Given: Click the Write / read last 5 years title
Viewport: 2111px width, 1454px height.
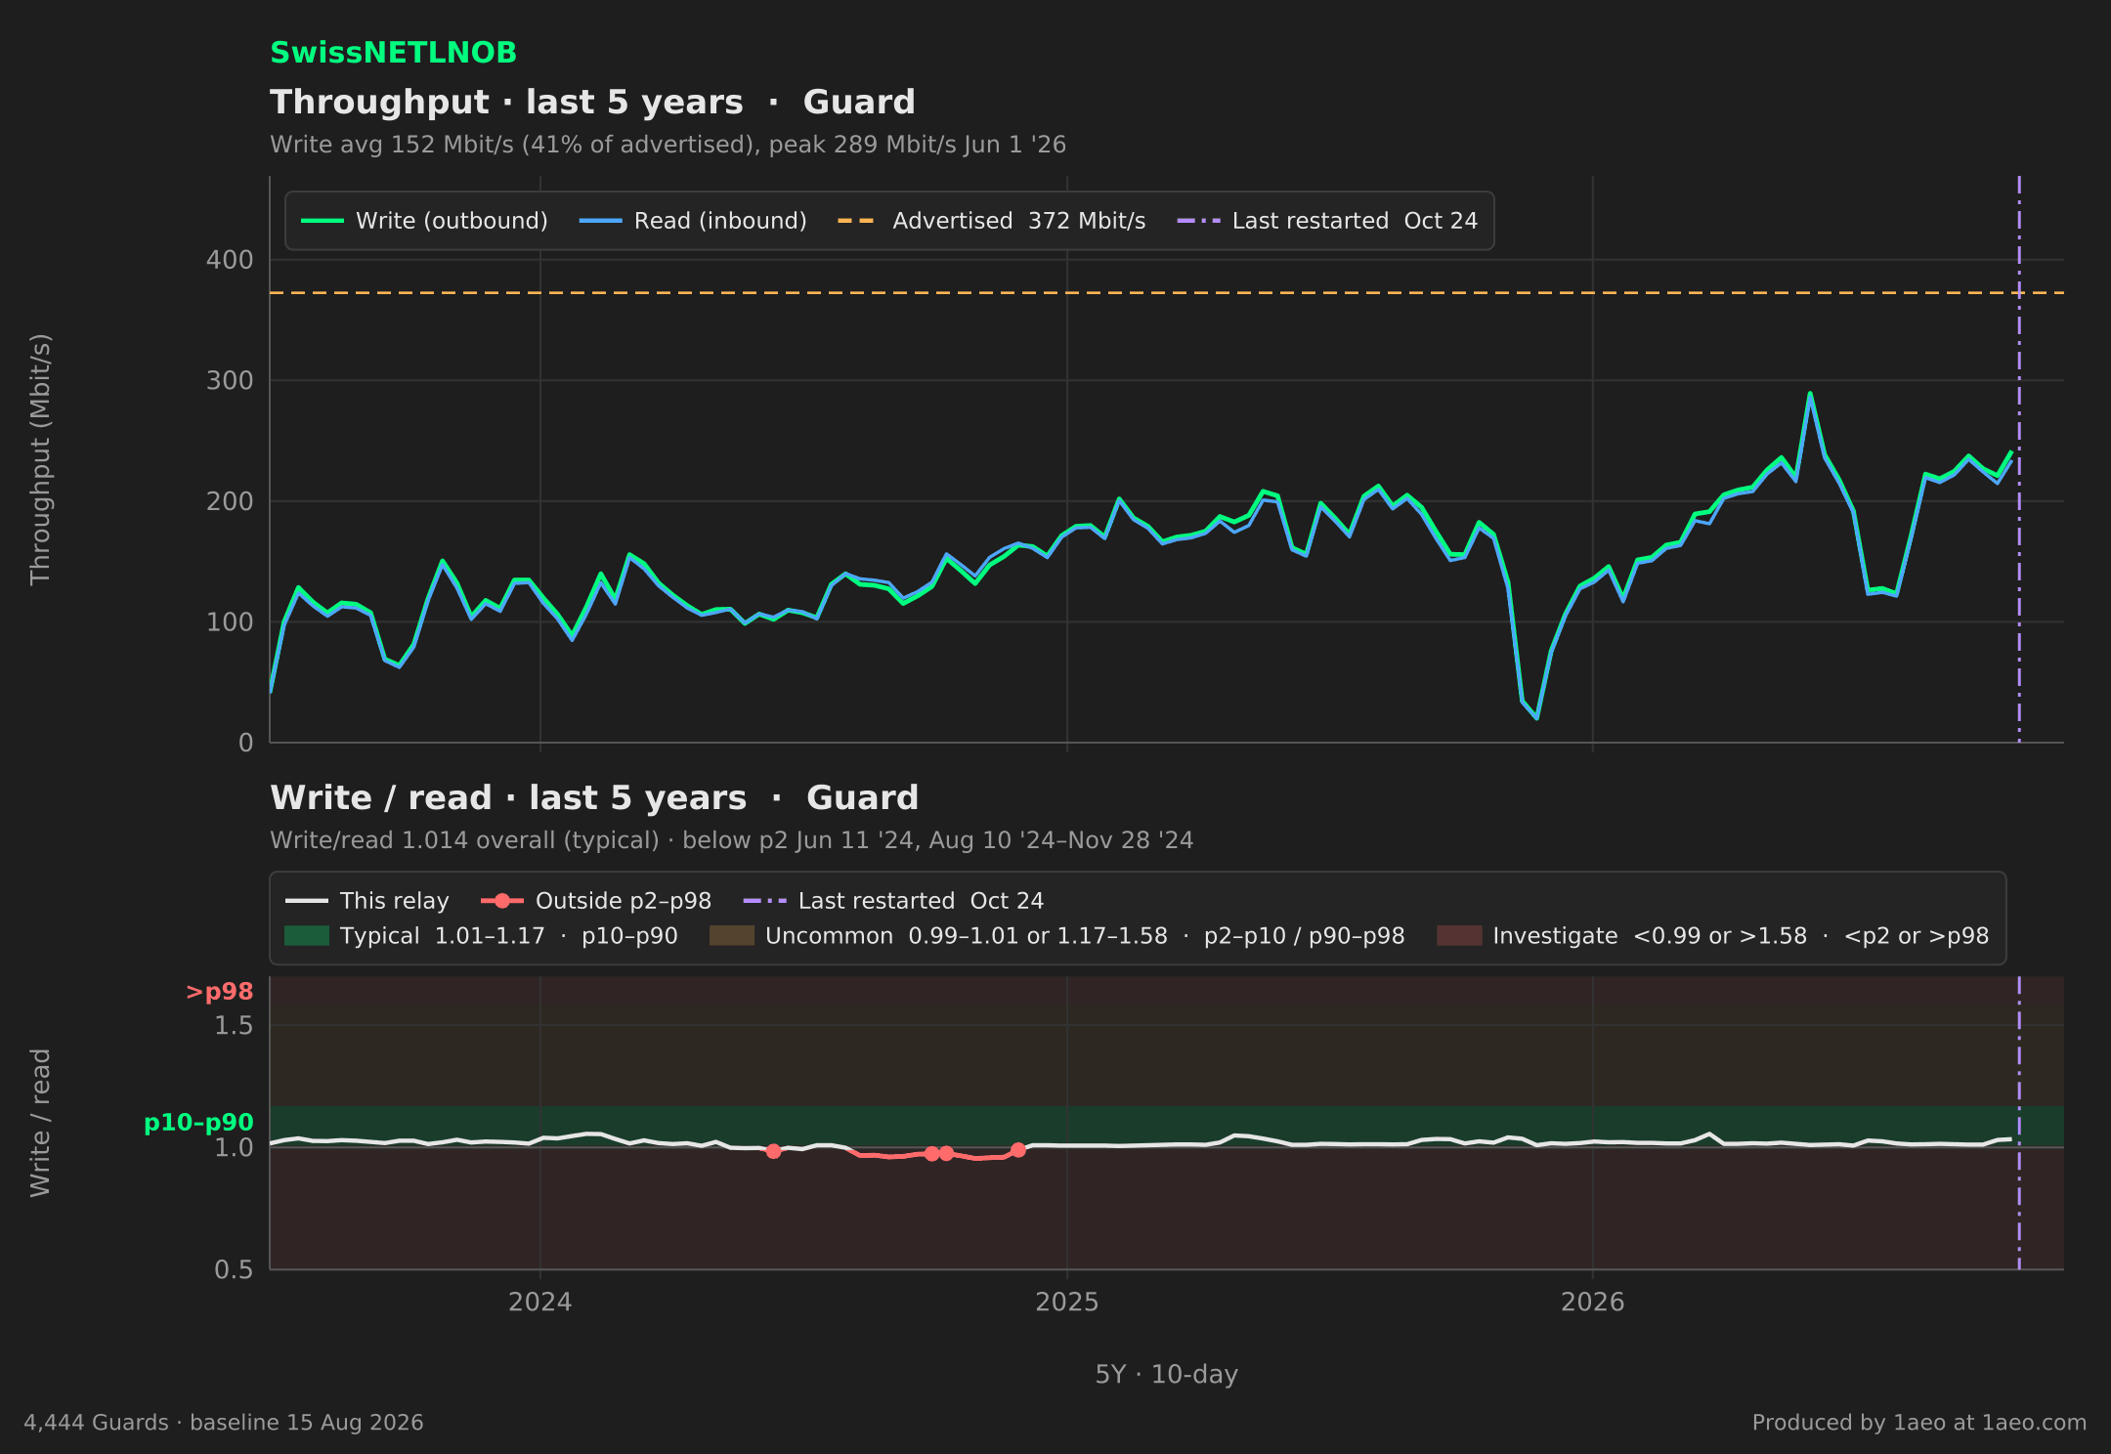Looking at the screenshot, I should click(594, 798).
